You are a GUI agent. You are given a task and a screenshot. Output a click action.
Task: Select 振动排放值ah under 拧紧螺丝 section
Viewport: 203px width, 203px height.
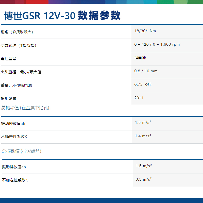(14, 167)
